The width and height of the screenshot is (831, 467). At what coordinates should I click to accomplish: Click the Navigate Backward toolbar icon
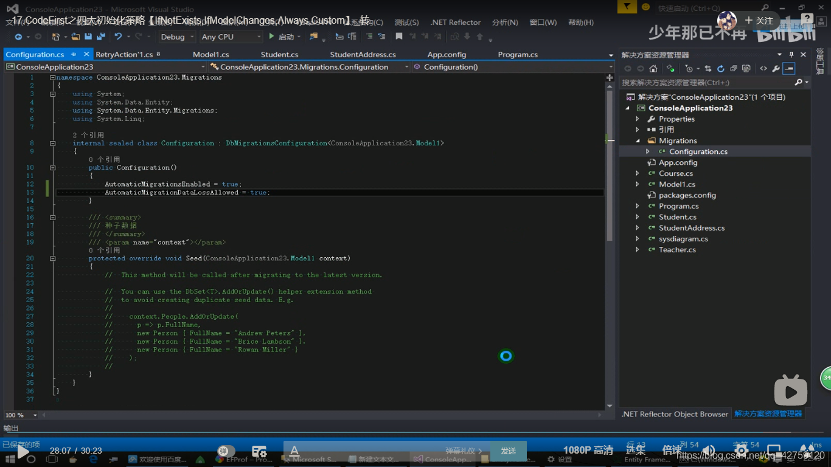[19, 36]
